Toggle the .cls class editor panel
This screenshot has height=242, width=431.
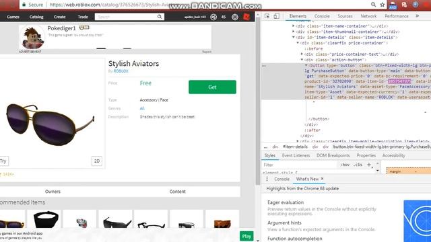click(358, 165)
